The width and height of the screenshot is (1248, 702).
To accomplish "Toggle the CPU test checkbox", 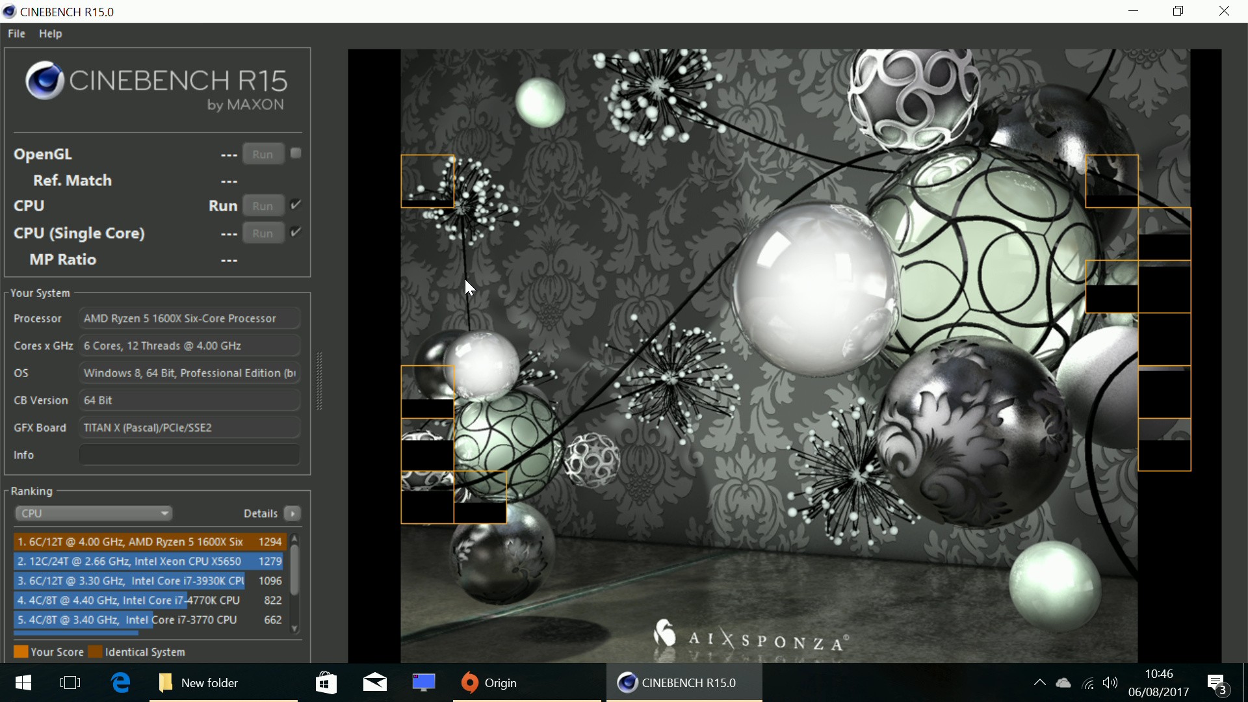I will (x=296, y=205).
